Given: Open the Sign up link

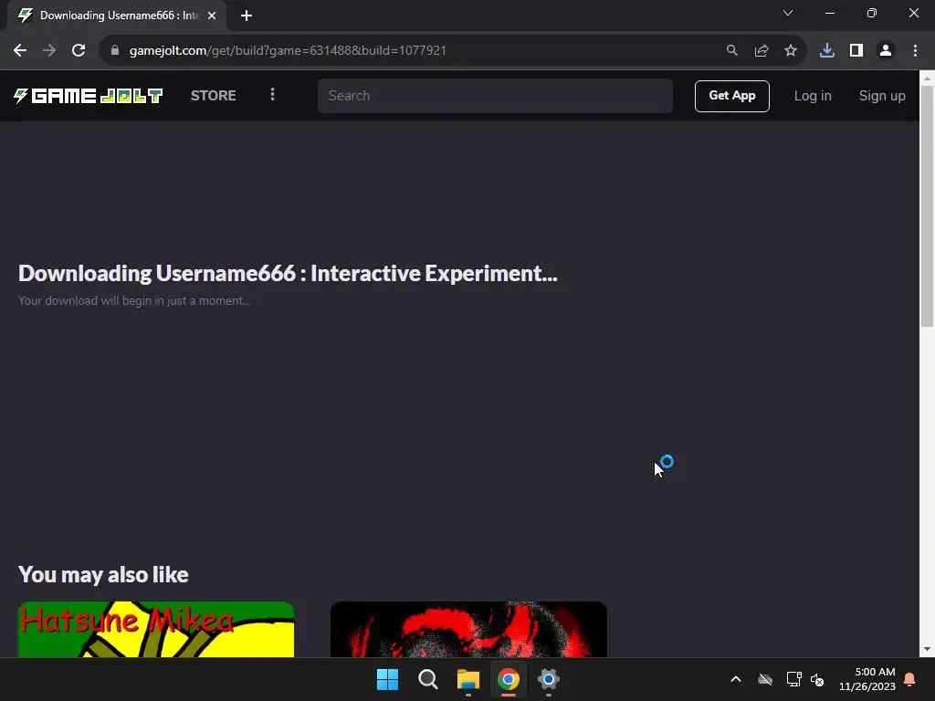Looking at the screenshot, I should pyautogui.click(x=882, y=96).
